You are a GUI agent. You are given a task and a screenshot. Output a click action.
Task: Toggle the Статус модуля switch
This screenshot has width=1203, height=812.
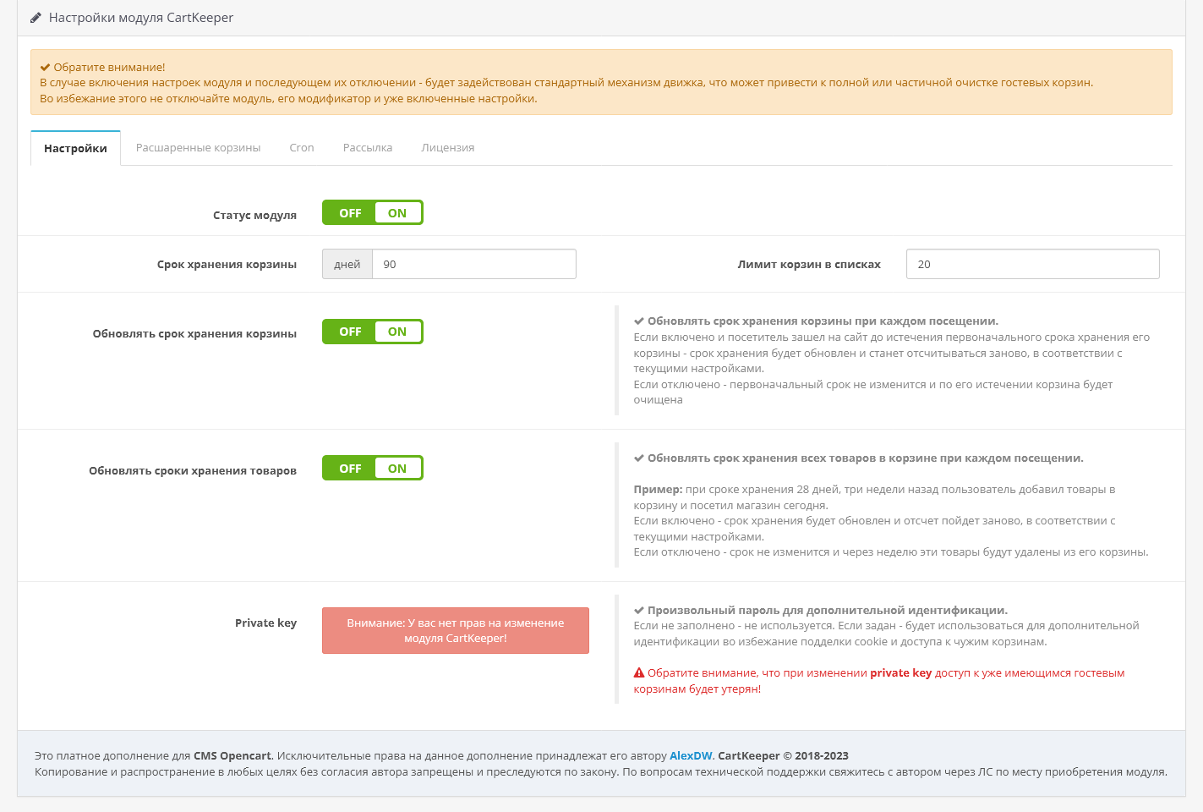[x=373, y=213]
